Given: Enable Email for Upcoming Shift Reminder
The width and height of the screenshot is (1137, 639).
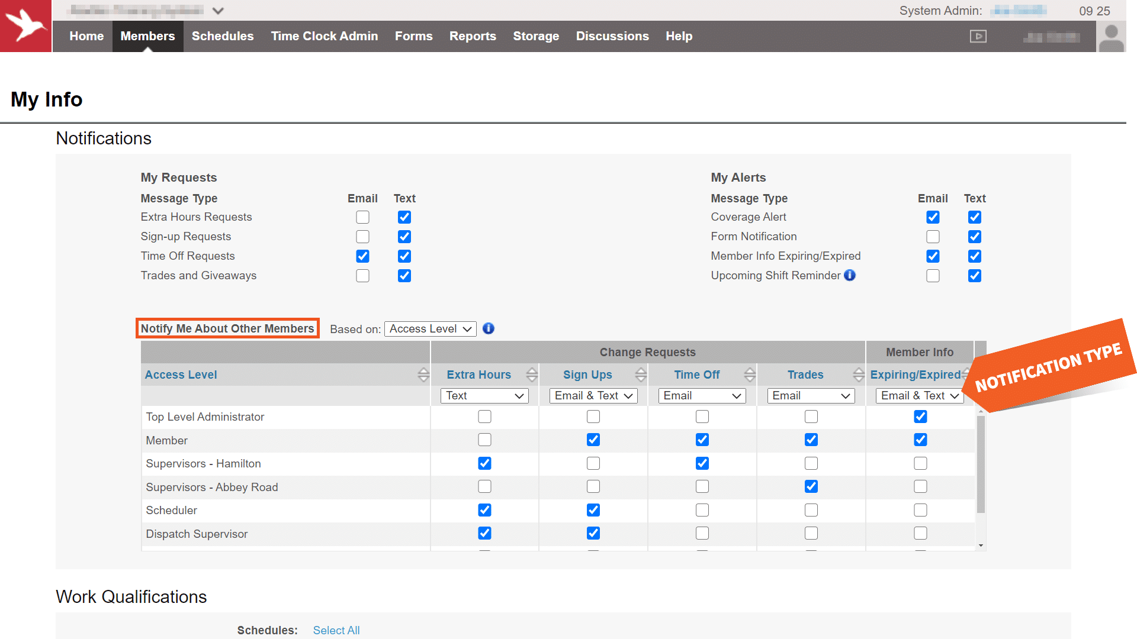Looking at the screenshot, I should 933,276.
